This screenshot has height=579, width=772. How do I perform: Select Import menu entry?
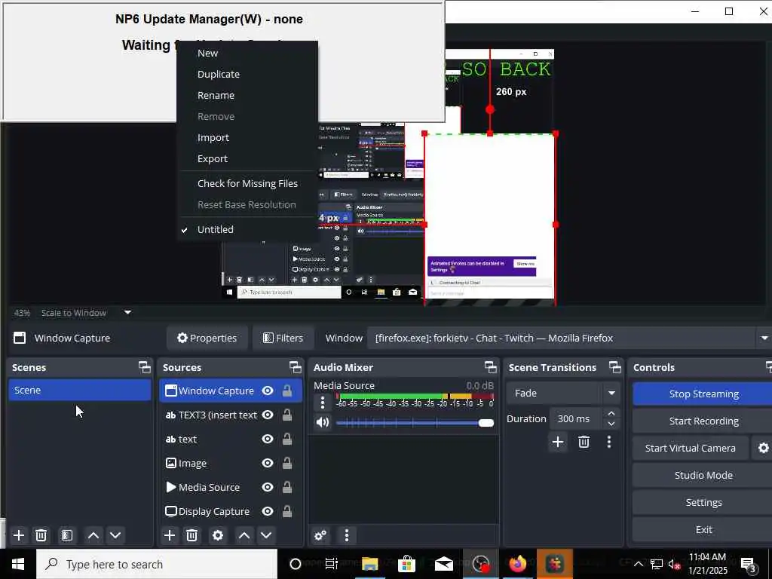point(213,138)
